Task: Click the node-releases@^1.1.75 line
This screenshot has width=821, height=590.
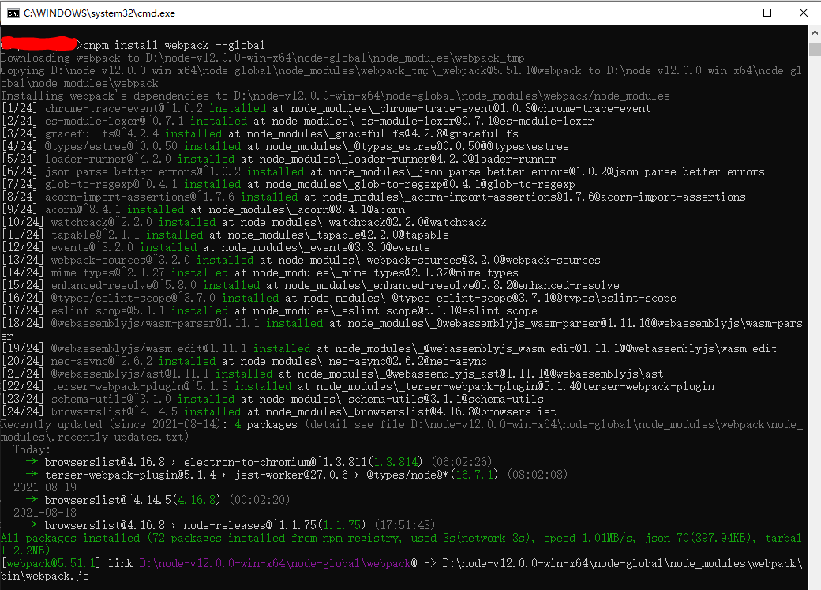Action: pyautogui.click(x=231, y=525)
